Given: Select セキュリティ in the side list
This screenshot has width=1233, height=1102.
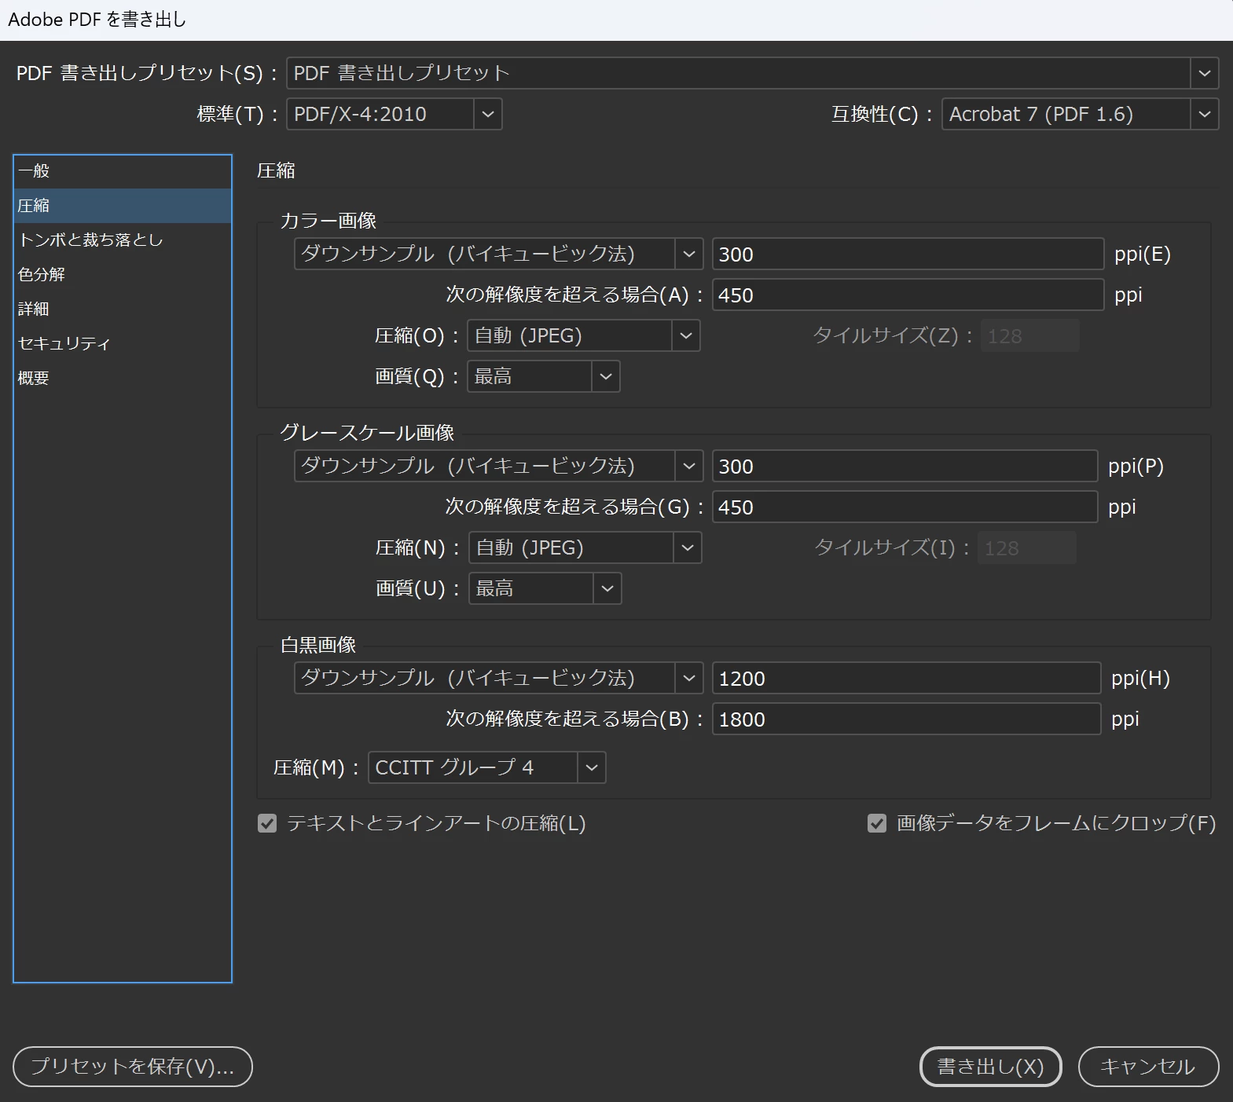Looking at the screenshot, I should click(123, 344).
